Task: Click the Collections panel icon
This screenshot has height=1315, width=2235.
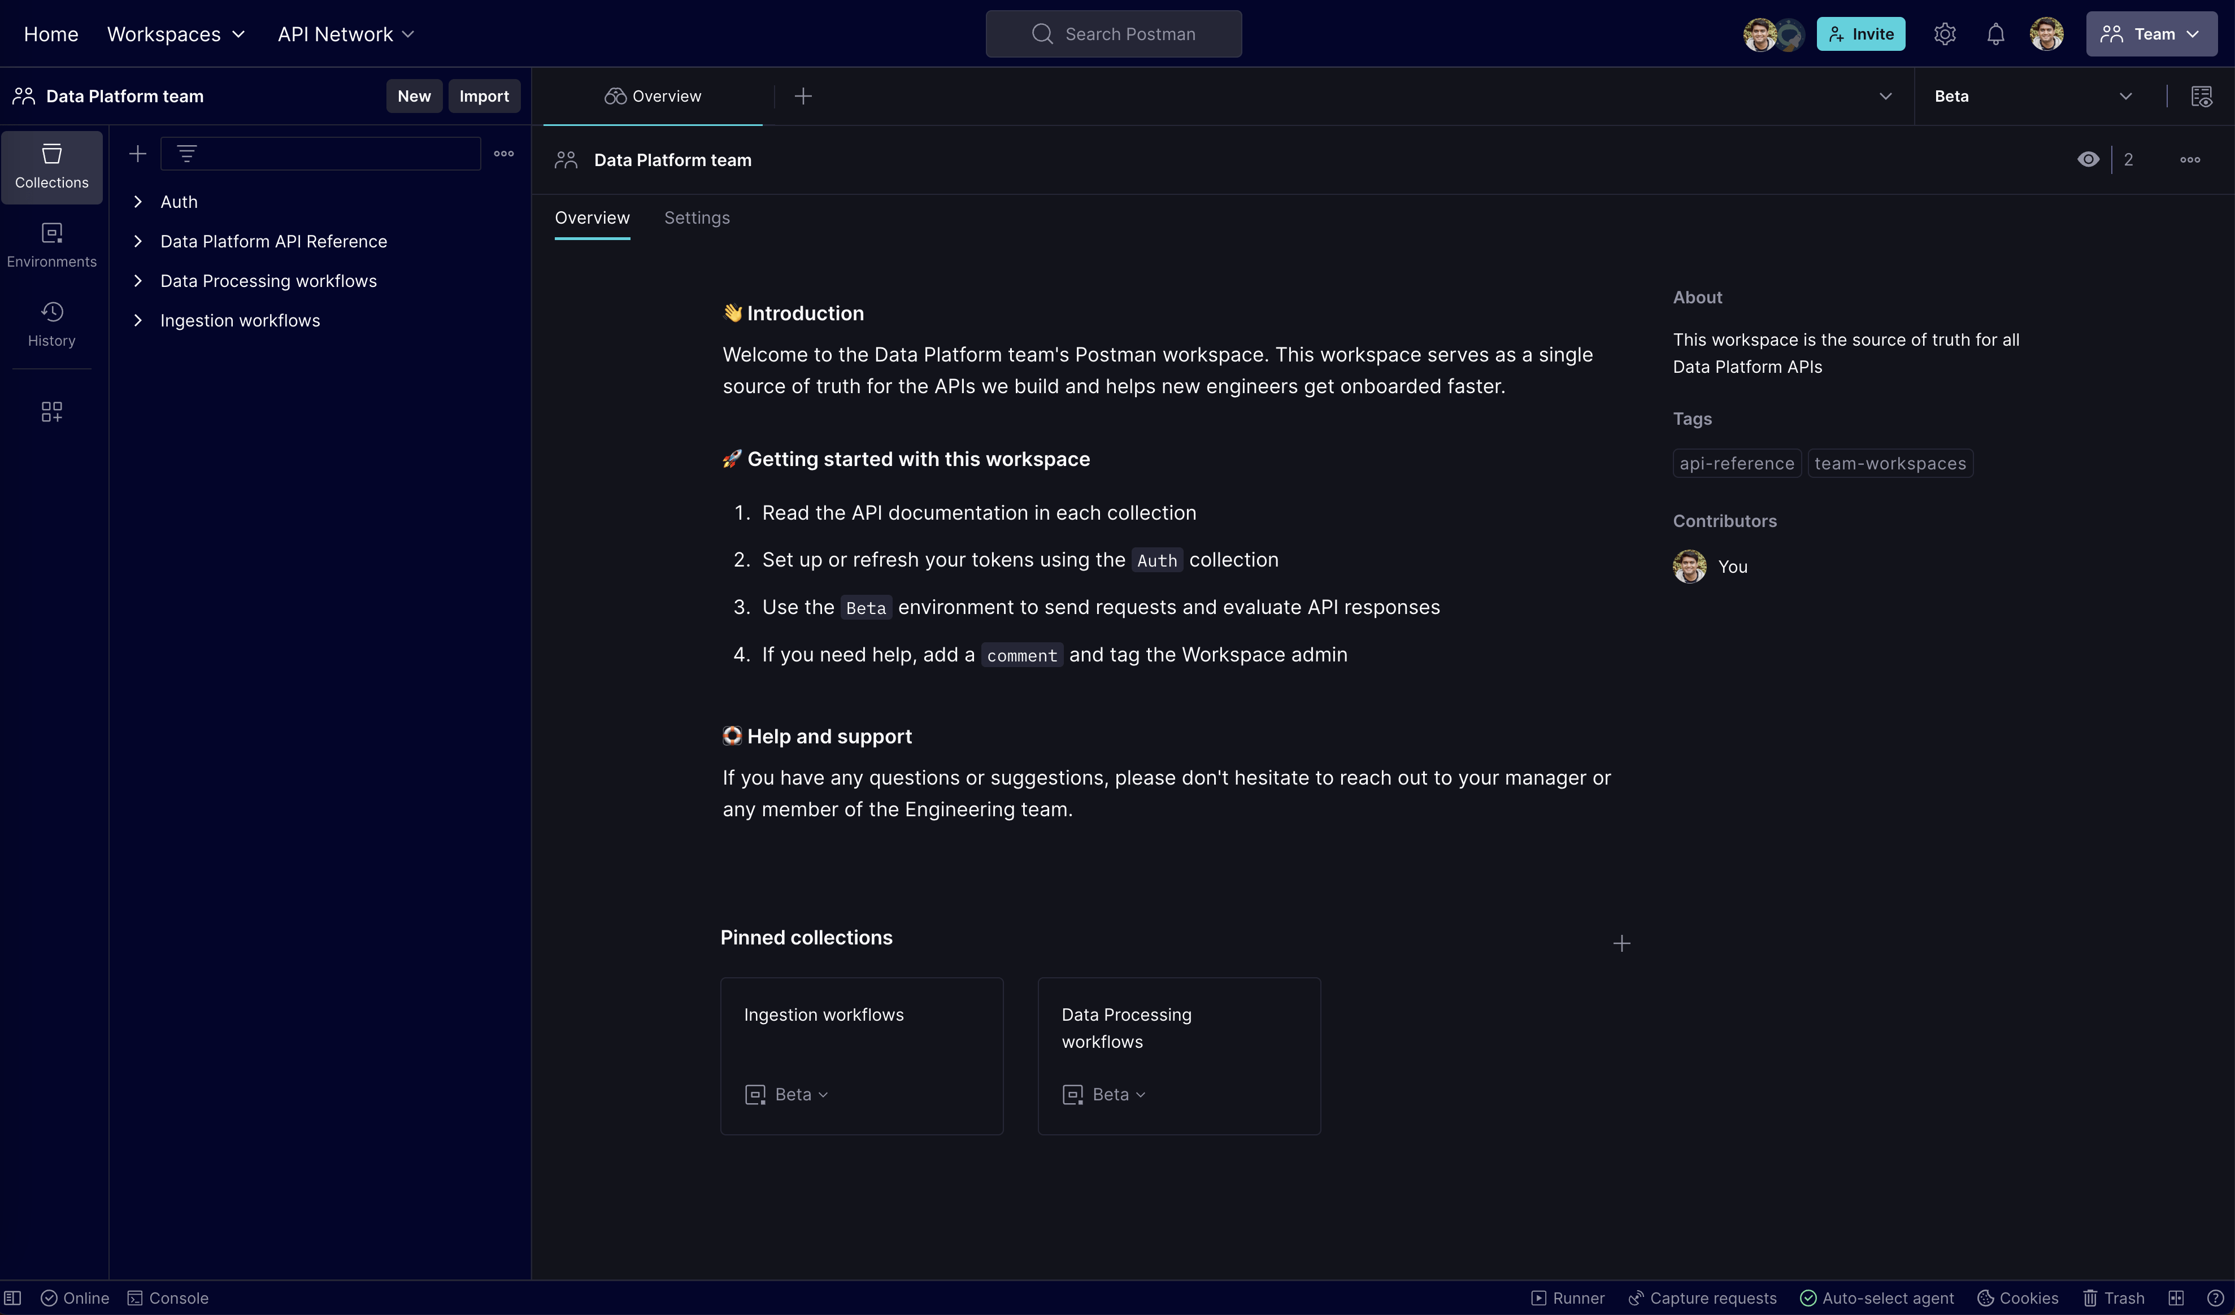Action: (50, 164)
